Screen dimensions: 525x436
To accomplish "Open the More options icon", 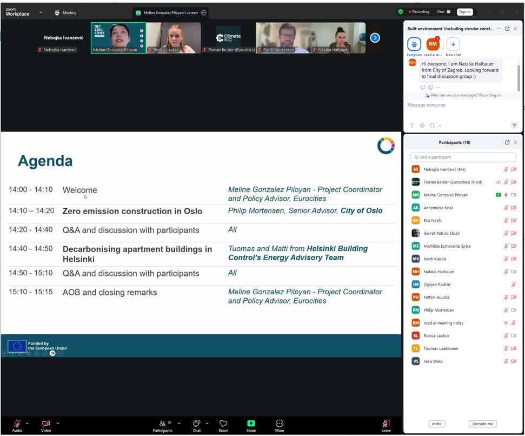I will [280, 424].
